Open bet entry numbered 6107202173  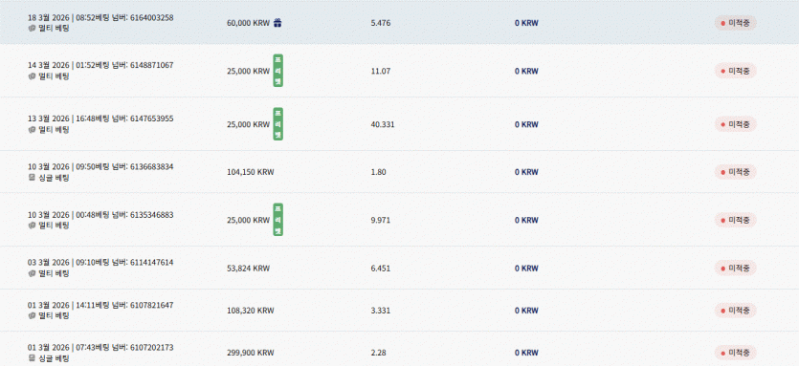(x=400, y=349)
